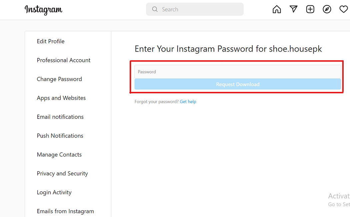350x217 pixels.
Task: Click the Request Download button
Action: (237, 84)
